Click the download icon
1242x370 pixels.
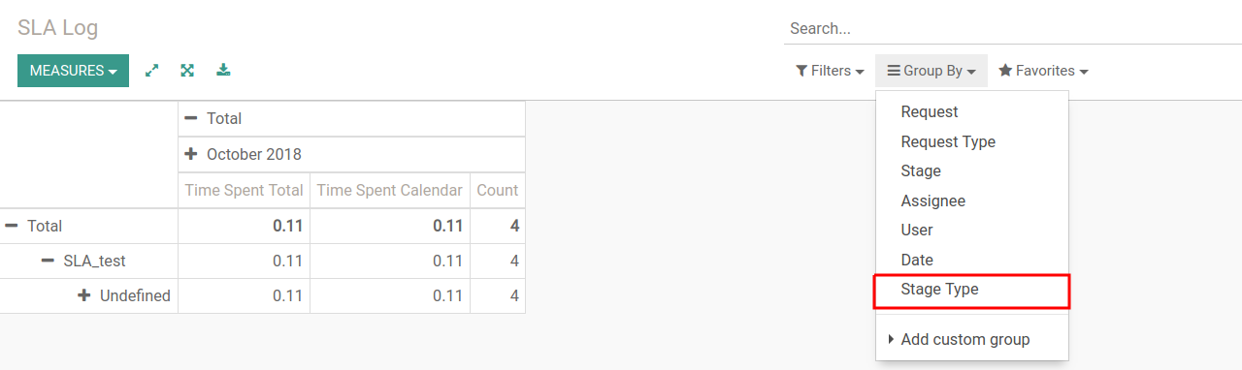(x=223, y=71)
